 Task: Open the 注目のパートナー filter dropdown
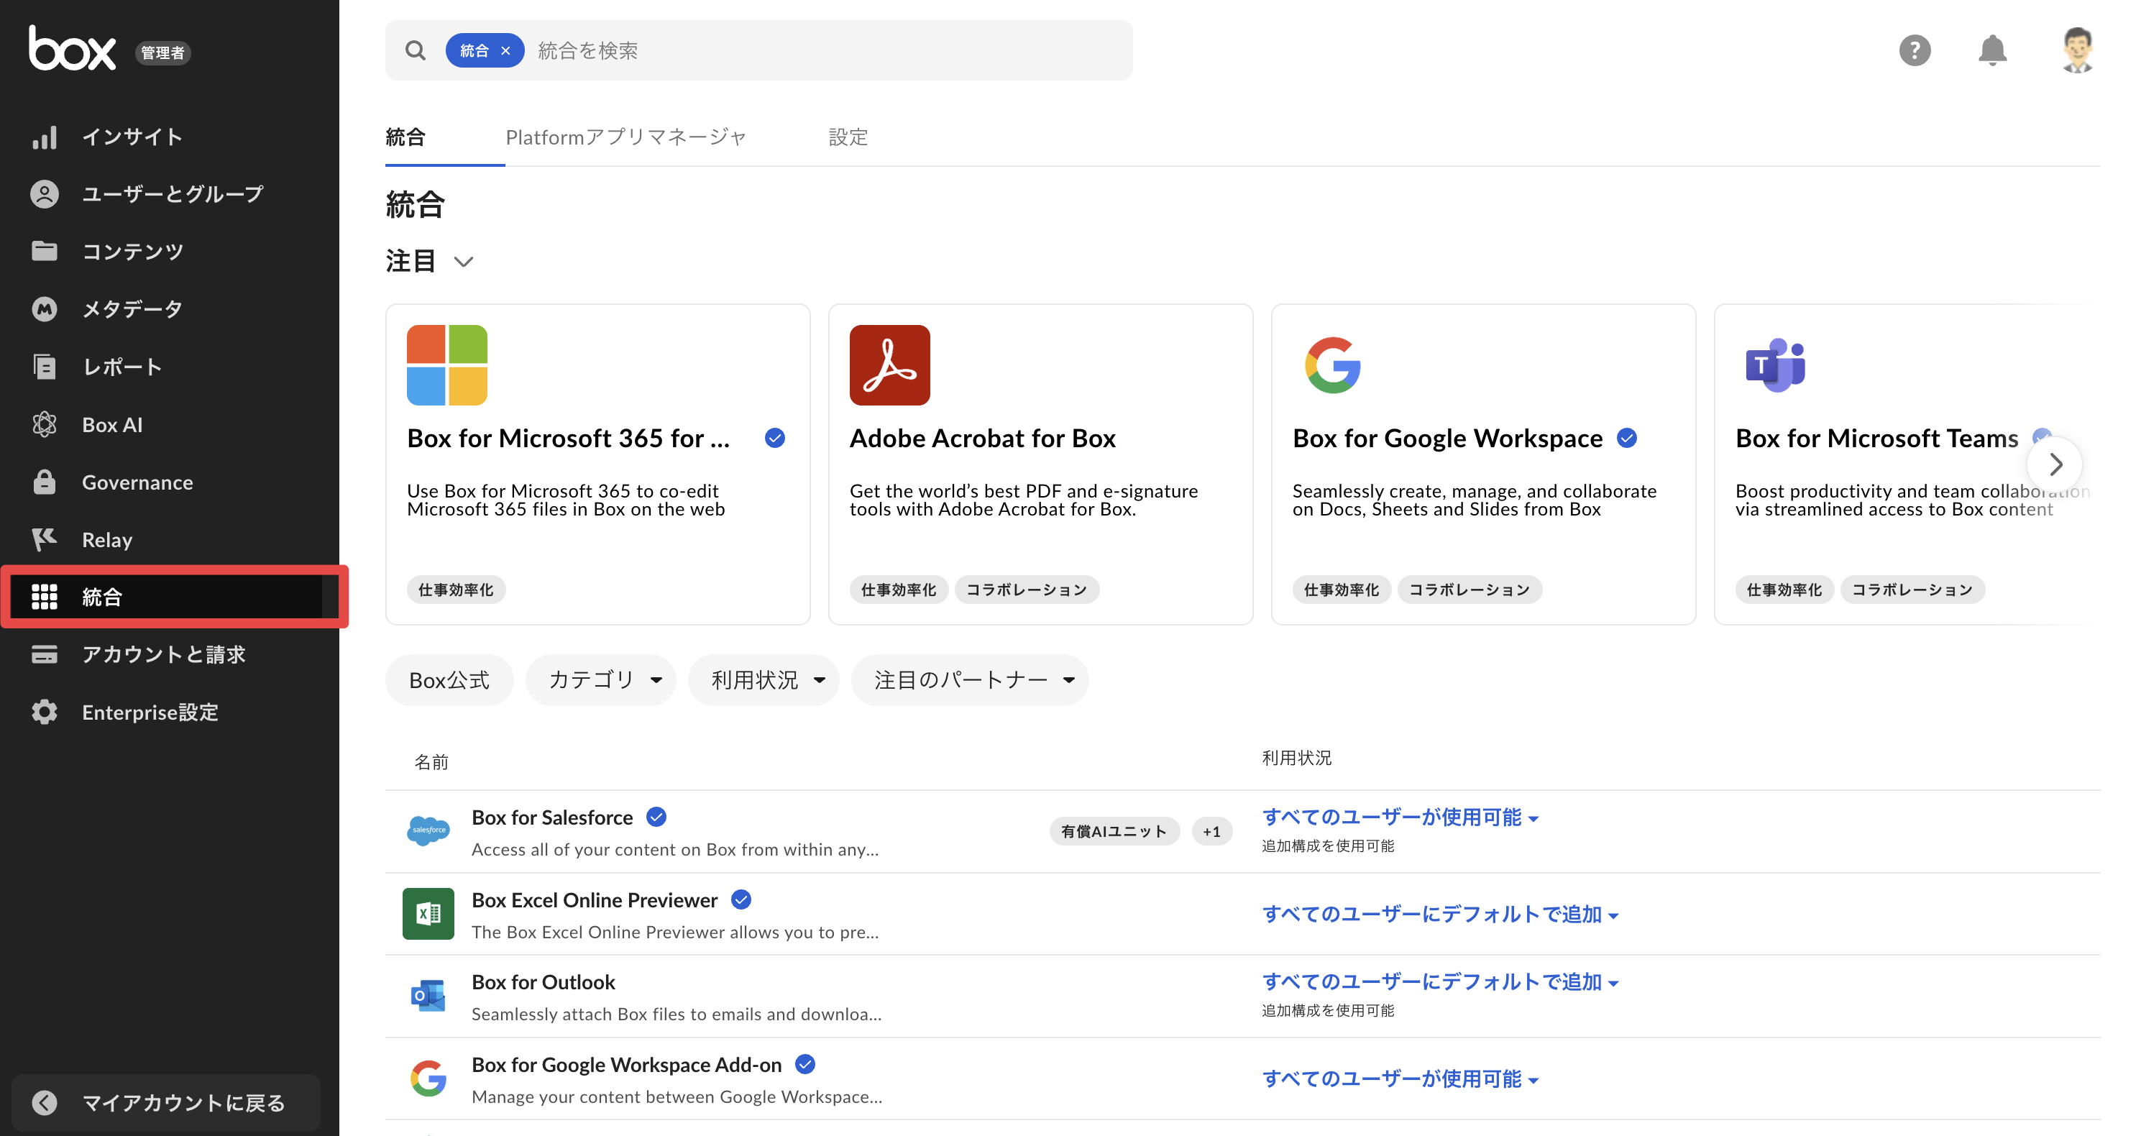click(x=970, y=679)
